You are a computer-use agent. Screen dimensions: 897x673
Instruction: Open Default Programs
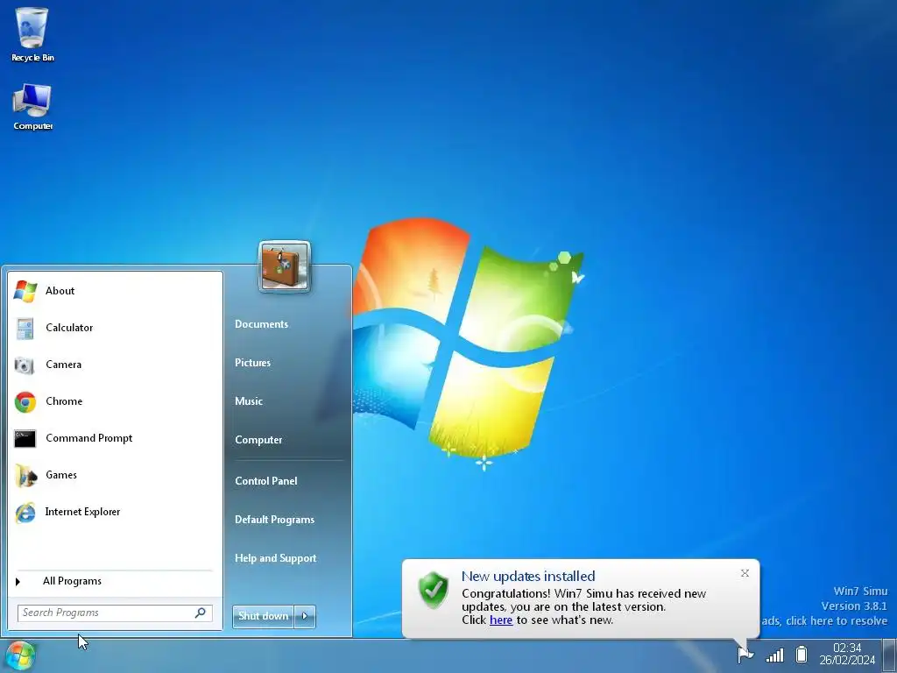(x=274, y=520)
